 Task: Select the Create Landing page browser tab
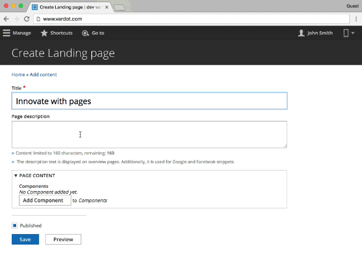(x=70, y=7)
